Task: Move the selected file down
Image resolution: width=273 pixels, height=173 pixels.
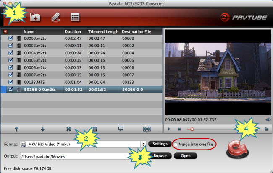Action: coord(42,129)
